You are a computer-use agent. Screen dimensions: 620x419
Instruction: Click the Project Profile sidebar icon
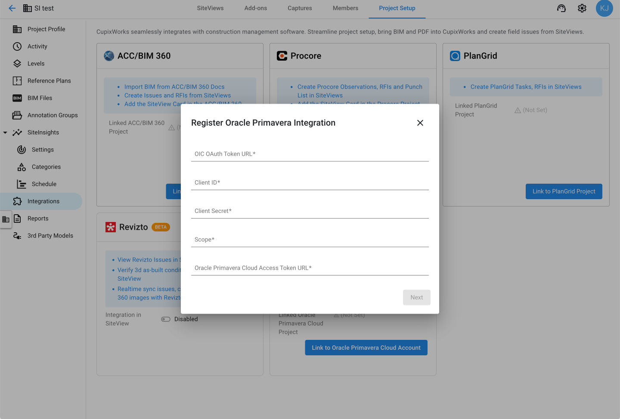(17, 29)
